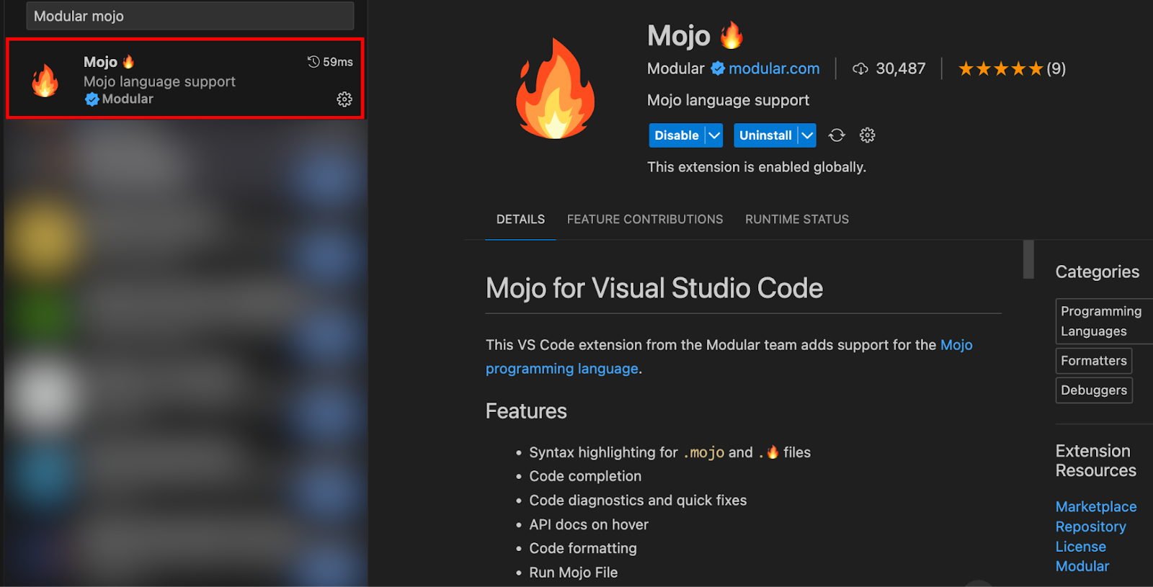Select the Programming Languages category

pos(1104,321)
